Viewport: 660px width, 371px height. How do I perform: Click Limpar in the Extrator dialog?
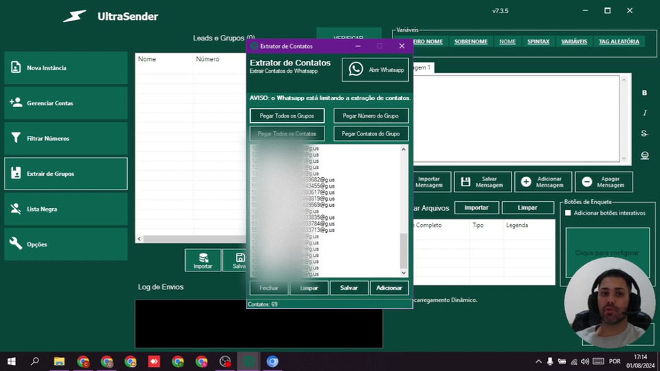309,288
